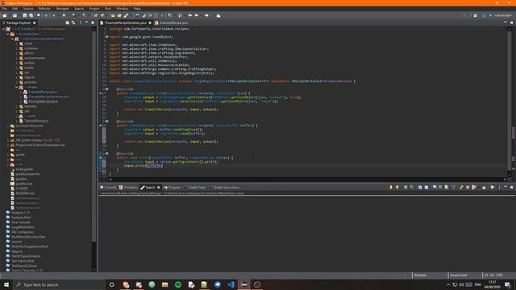Click the forward navigation arrow in toolbar

(x=206, y=15)
